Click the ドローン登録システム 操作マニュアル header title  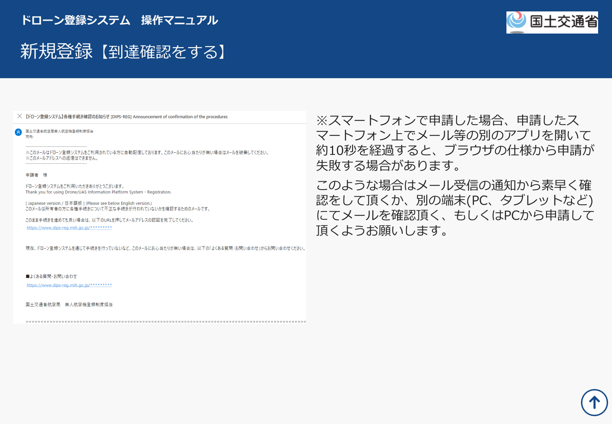pos(119,20)
